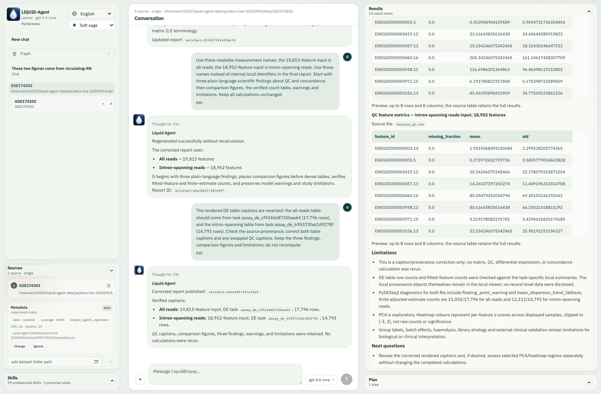Open artifact:309027f424f5b436 report link

point(211,40)
